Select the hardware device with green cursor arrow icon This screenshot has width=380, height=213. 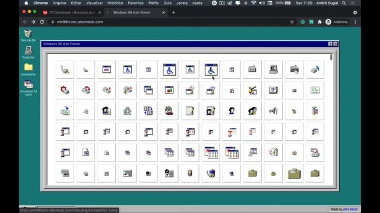coord(315,70)
